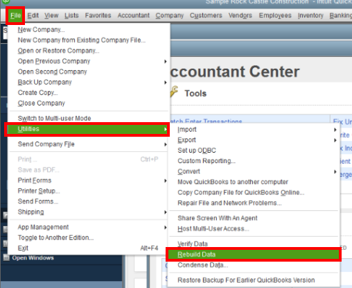352x288 pixels.
Task: Select Host Multi-User Access...
Action: click(x=254, y=229)
